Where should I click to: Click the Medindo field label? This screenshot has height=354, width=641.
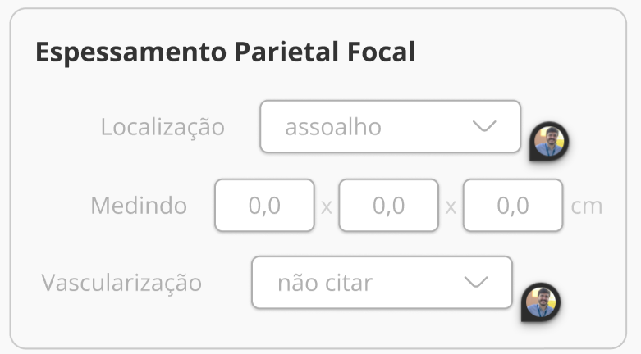click(139, 206)
